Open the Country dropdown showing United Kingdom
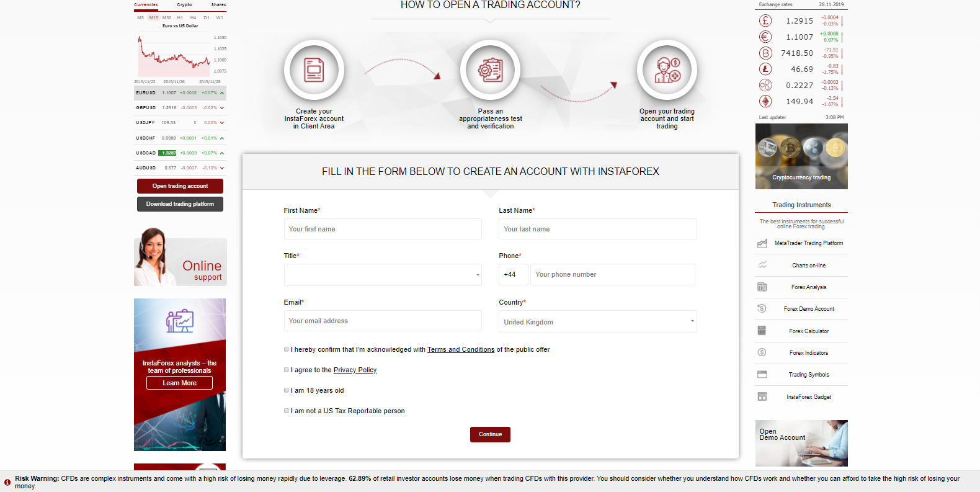 pyautogui.click(x=598, y=321)
